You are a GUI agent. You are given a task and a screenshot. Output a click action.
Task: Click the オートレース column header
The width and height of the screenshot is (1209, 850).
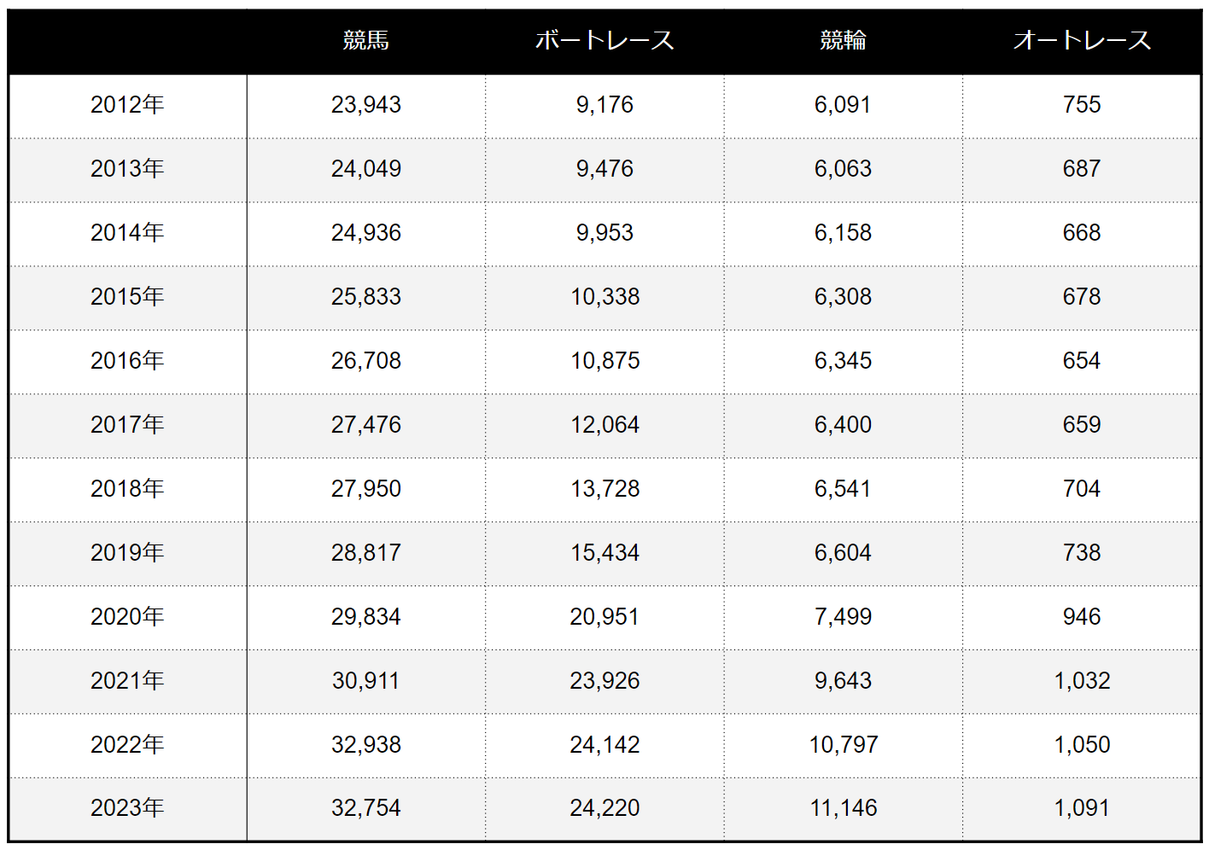pos(1082,40)
